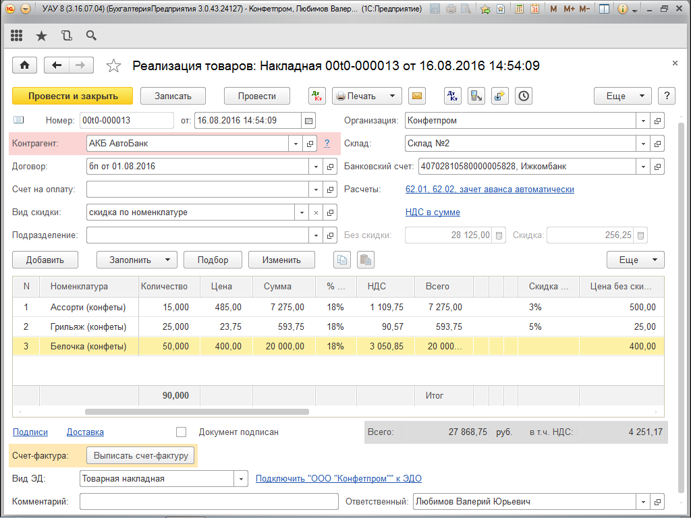Viewport: 691px width, 518px height.
Task: Toggle the 'Документ подписан' checkbox
Action: (181, 432)
